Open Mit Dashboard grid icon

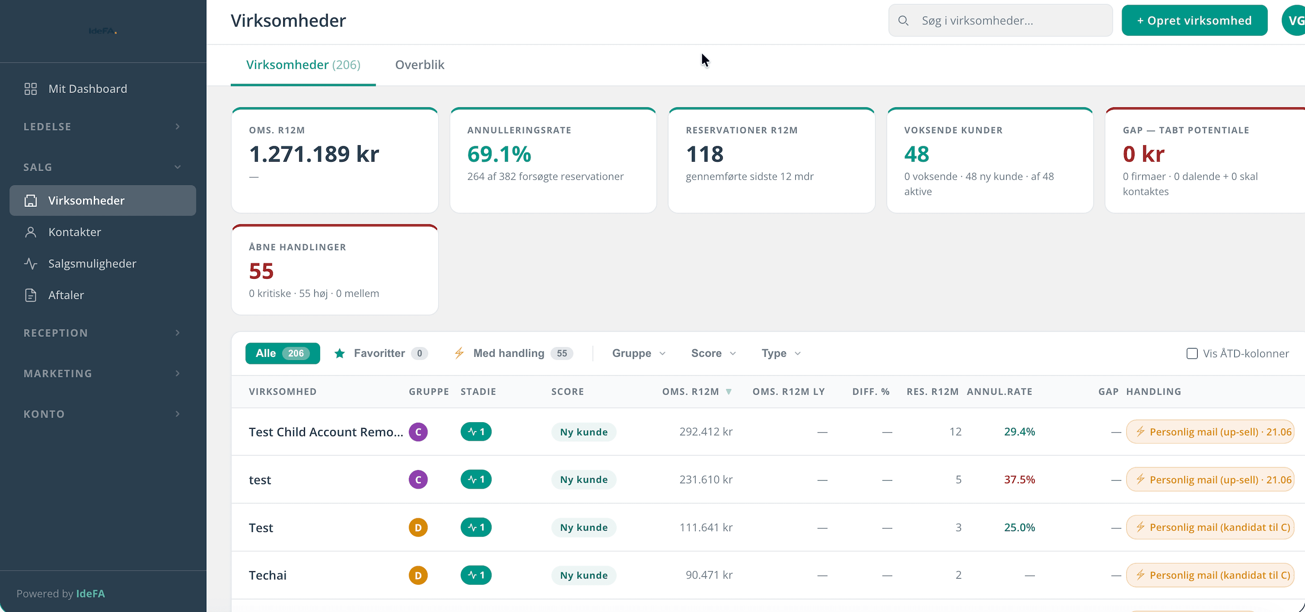[x=30, y=88]
